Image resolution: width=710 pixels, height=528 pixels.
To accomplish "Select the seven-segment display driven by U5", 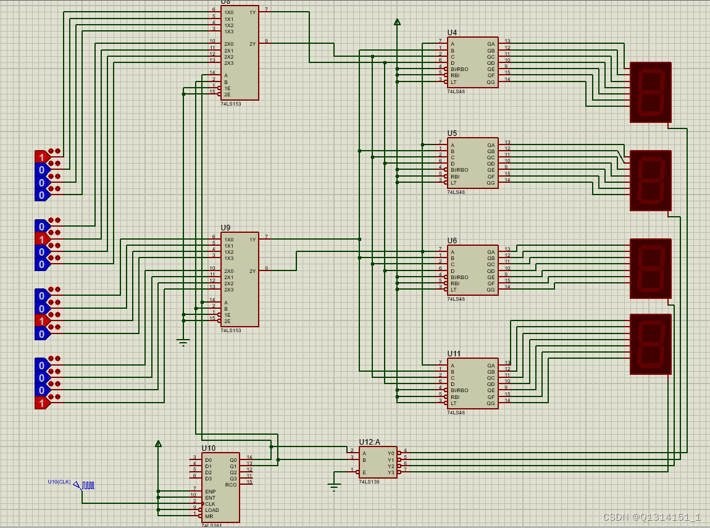I will click(651, 181).
